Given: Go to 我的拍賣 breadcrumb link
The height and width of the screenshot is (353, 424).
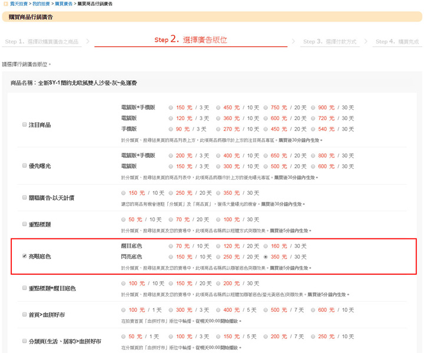Looking at the screenshot, I should [x=41, y=4].
